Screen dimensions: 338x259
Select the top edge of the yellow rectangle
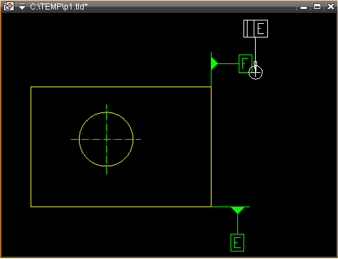[121, 87]
